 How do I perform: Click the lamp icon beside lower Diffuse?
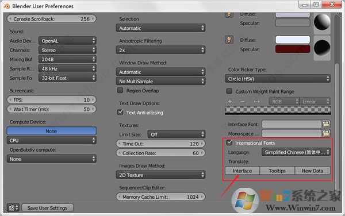(229, 40)
